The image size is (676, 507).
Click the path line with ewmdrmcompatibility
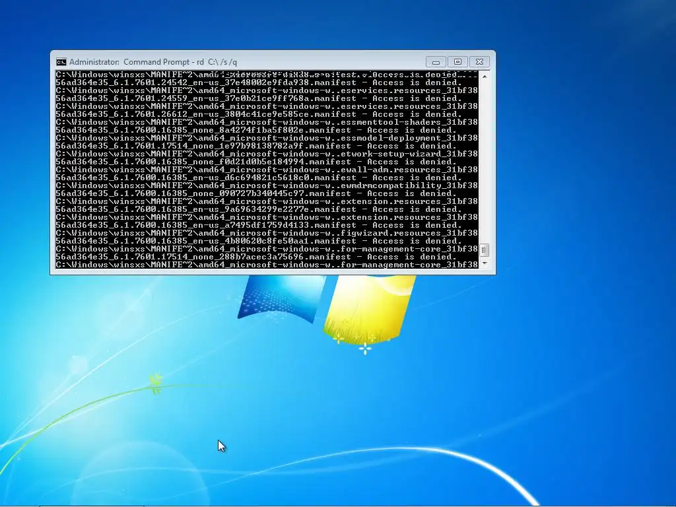click(267, 186)
